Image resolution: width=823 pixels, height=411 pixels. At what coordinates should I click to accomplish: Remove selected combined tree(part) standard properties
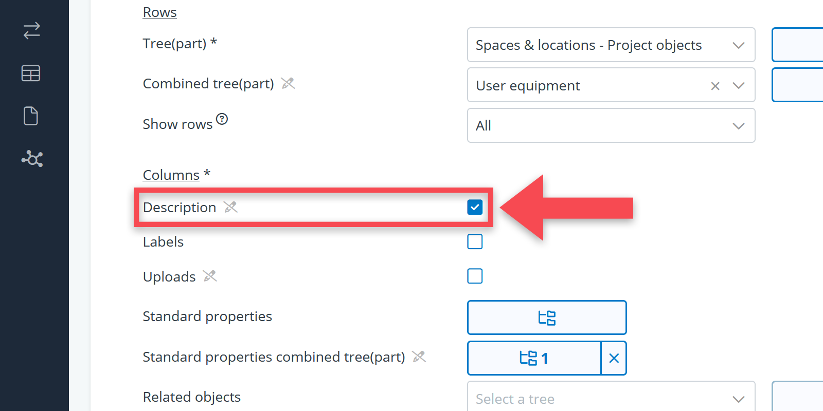[x=614, y=358]
